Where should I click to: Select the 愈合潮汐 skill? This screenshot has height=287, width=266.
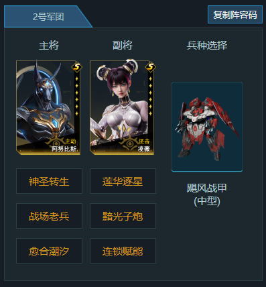(x=49, y=251)
